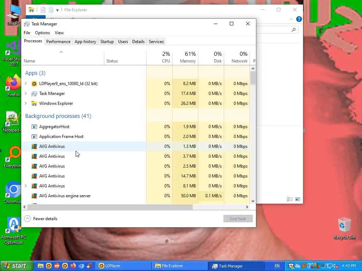Select the Recycle Bin desktop icon
This screenshot has width=362, height=271.
pyautogui.click(x=344, y=228)
